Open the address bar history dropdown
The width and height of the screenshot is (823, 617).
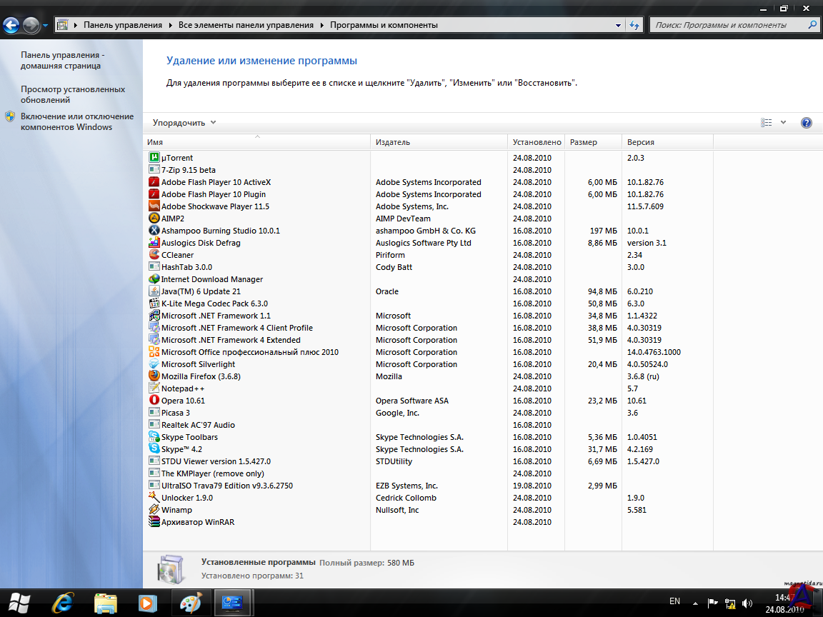point(618,25)
